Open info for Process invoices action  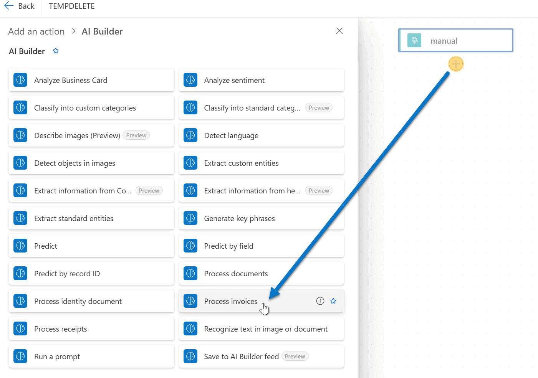320,301
